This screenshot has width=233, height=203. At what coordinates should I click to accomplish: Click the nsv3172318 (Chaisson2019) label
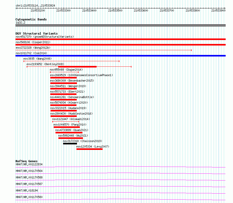click(x=82, y=141)
